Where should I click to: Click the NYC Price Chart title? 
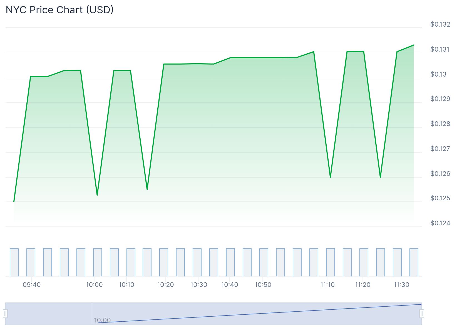click(x=59, y=9)
